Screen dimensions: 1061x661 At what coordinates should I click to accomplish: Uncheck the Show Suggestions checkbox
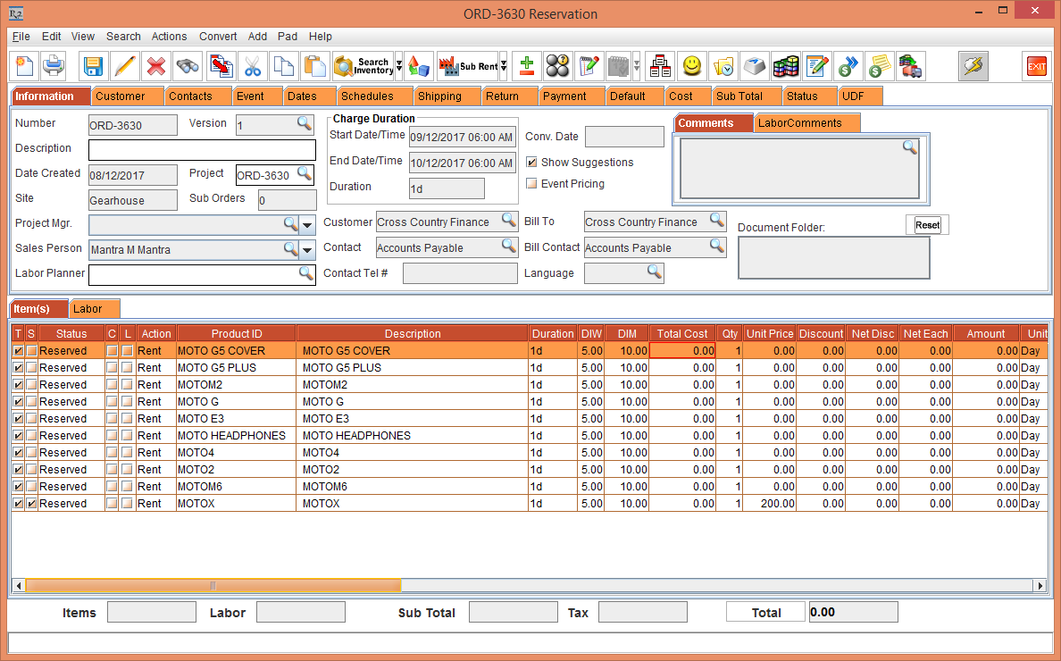click(532, 163)
